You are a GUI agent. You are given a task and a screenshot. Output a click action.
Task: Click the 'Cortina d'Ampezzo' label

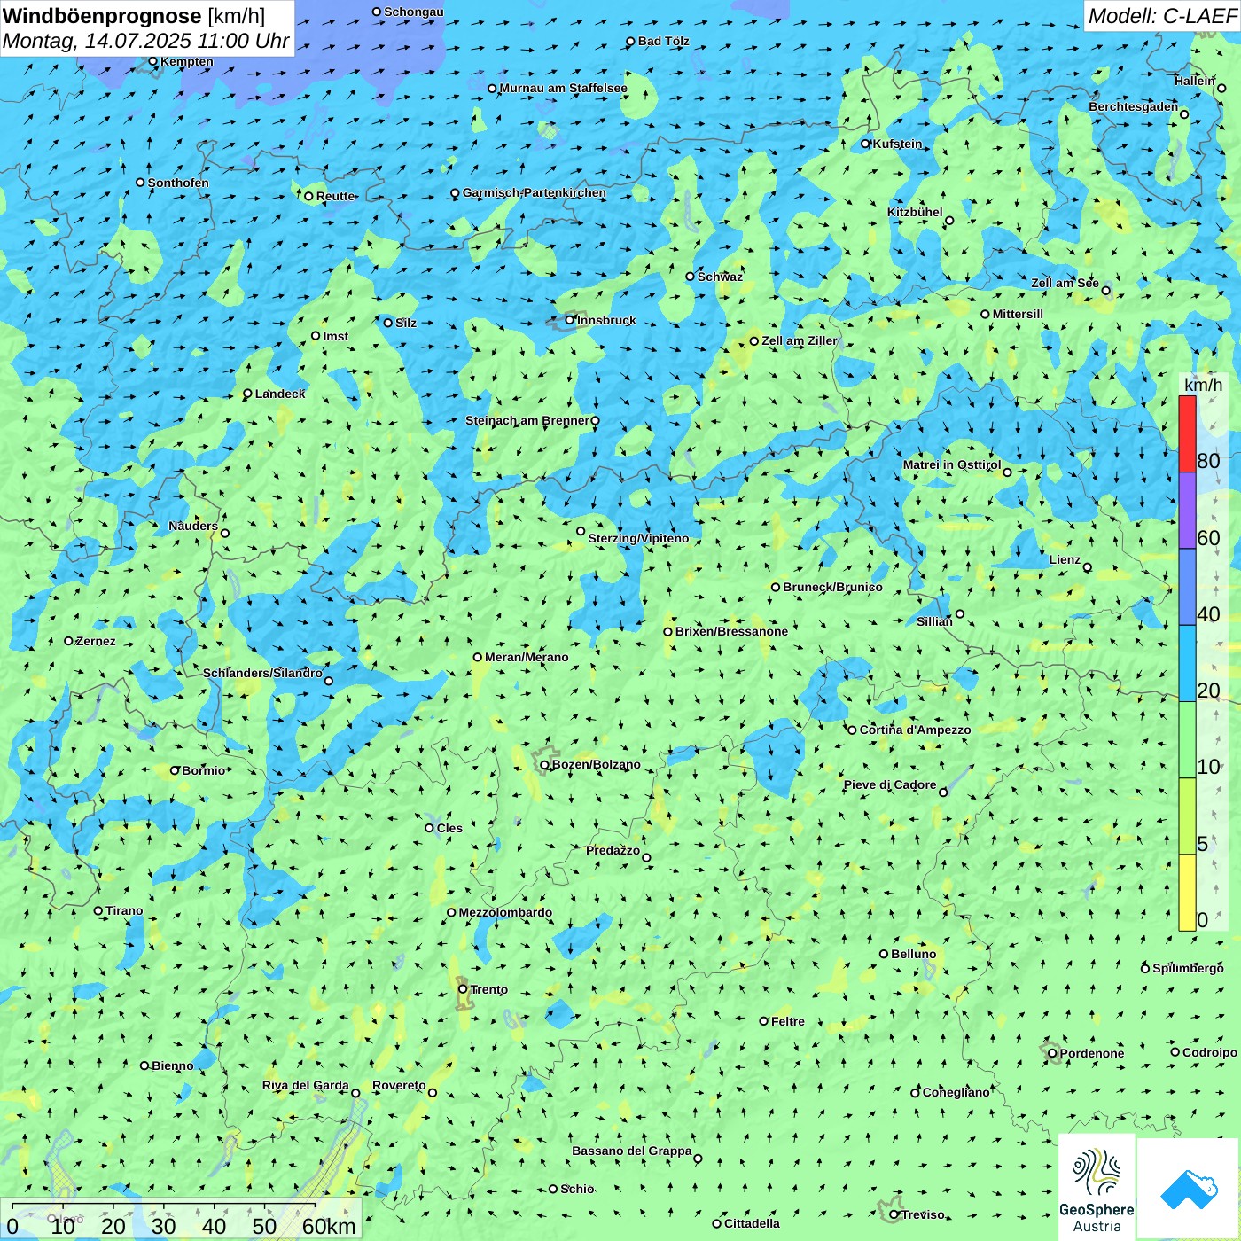(915, 730)
